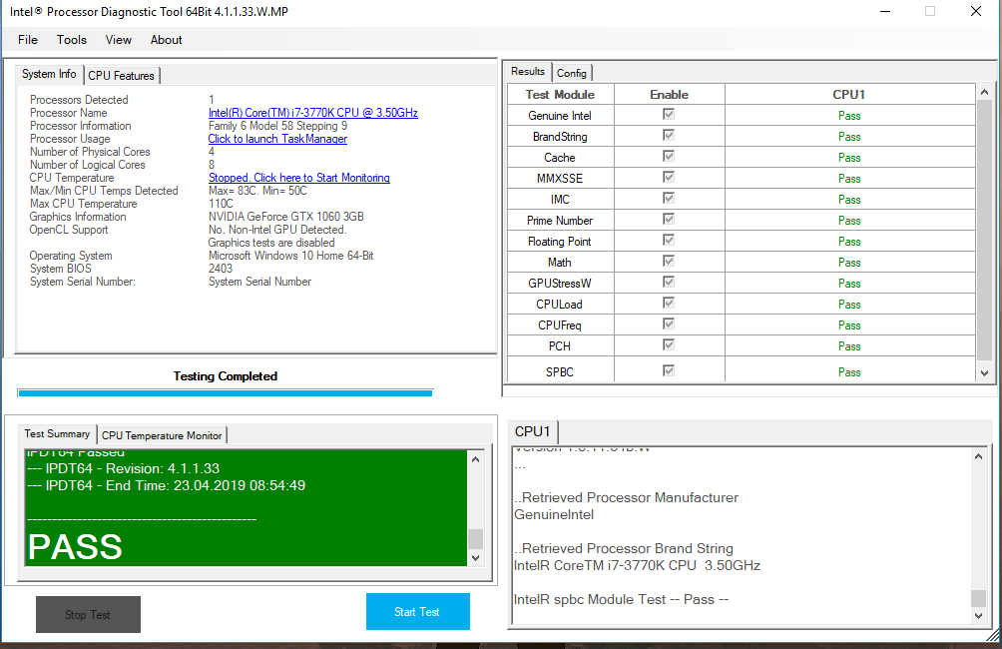Open the View menu

118,40
